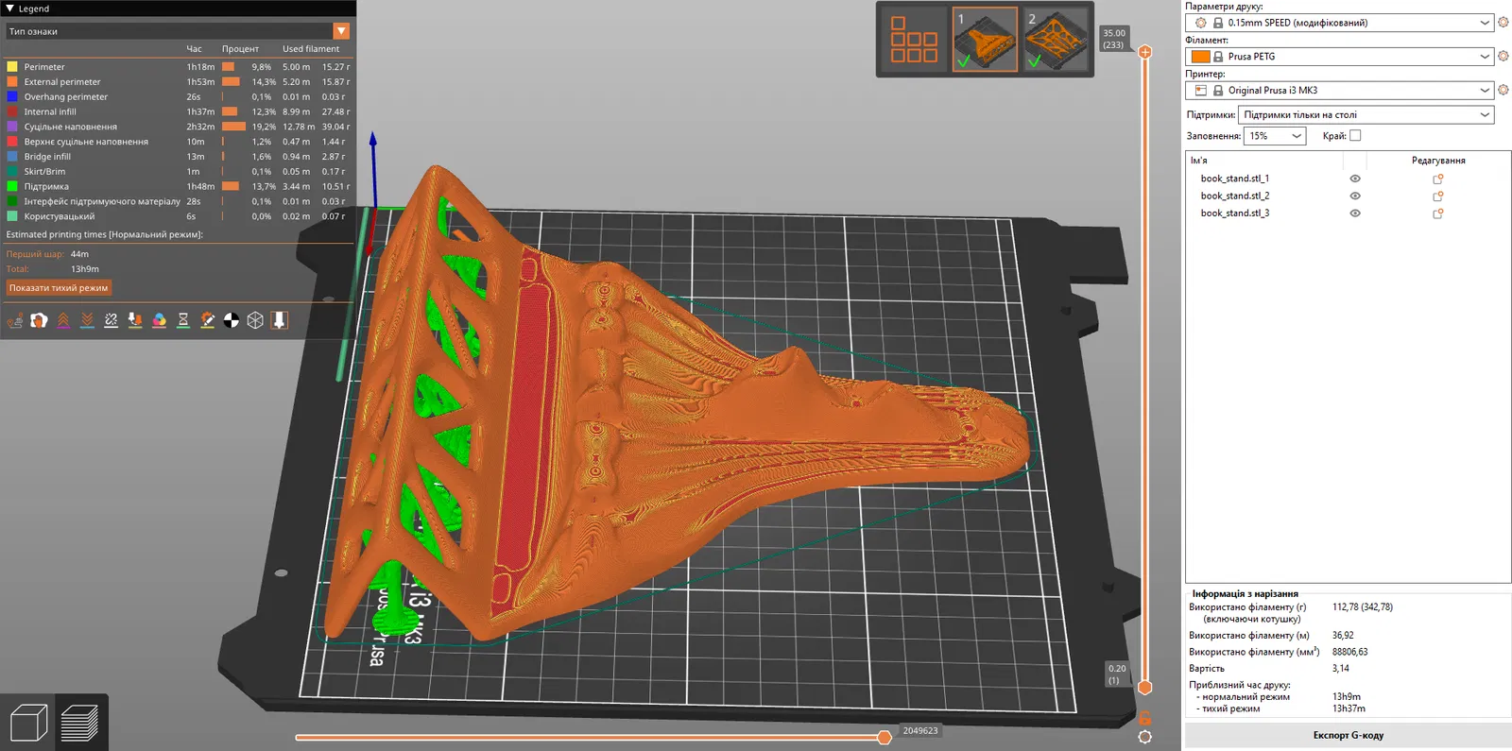Enable the Край (brim) checkbox
Image resolution: width=1512 pixels, height=751 pixels.
[1355, 136]
